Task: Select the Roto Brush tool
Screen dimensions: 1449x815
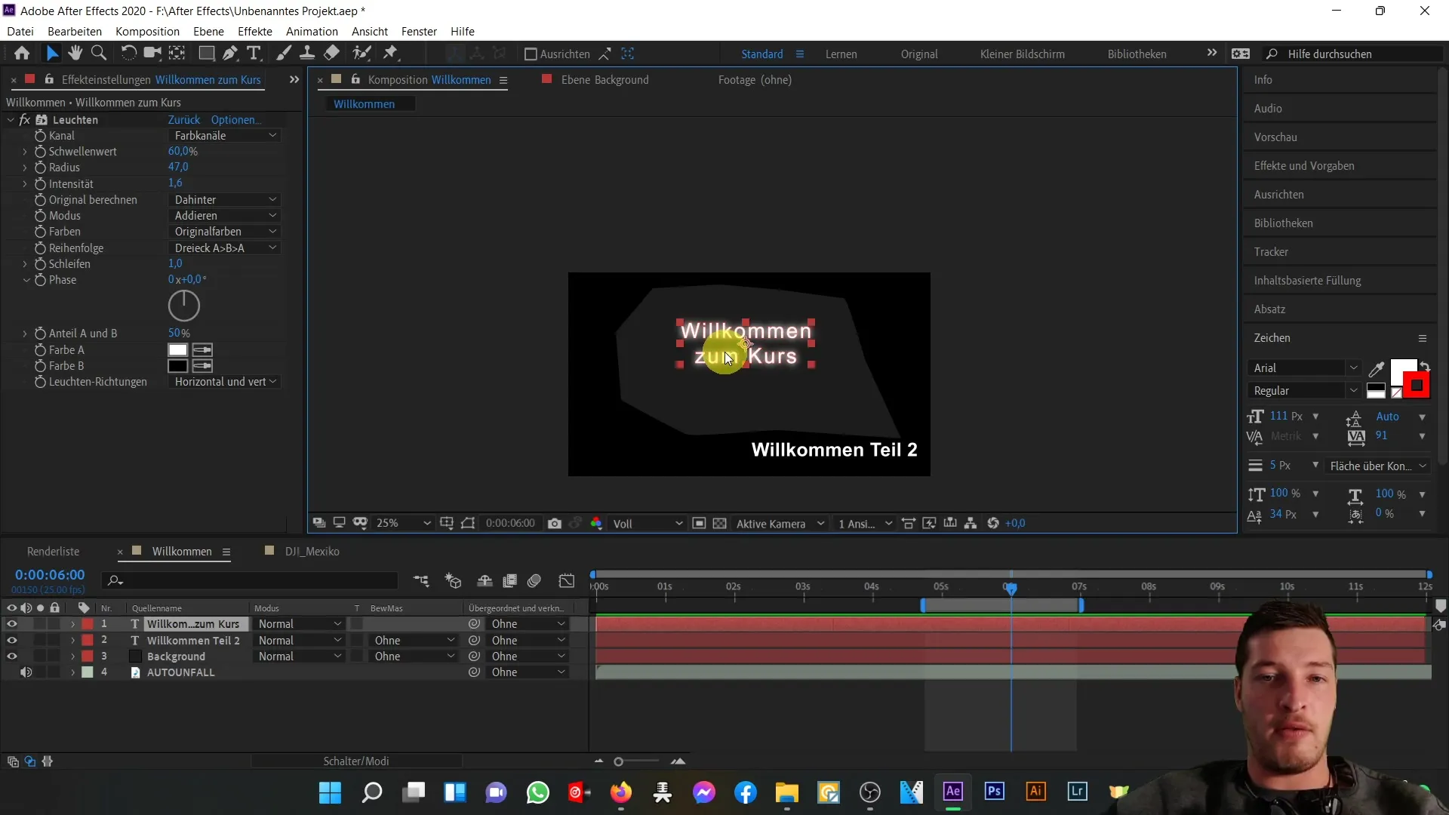Action: click(362, 54)
